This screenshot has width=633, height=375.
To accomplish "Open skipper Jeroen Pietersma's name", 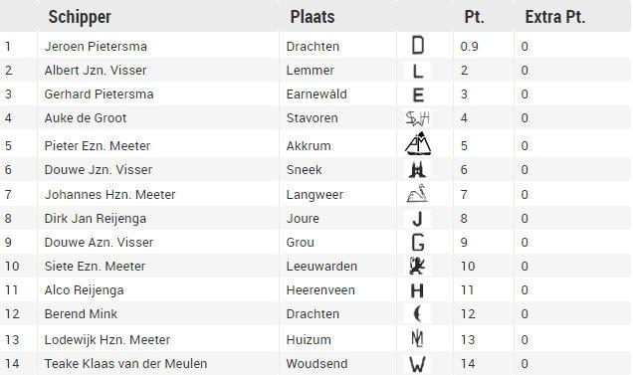I will point(96,47).
